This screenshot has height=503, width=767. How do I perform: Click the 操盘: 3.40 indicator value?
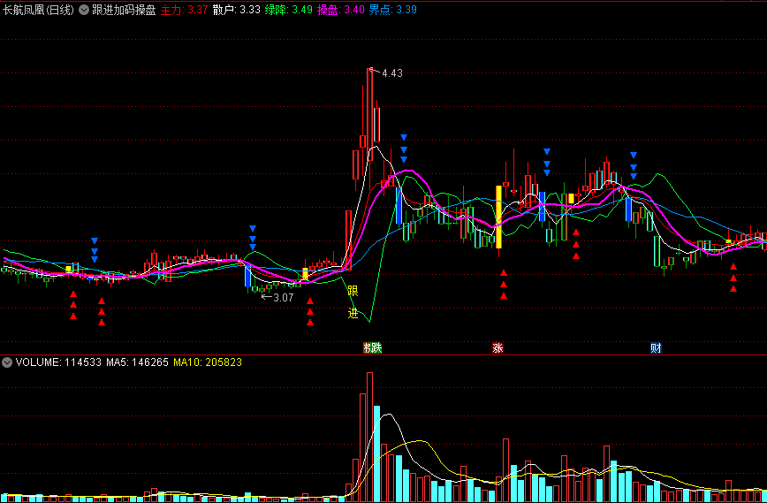[341, 10]
